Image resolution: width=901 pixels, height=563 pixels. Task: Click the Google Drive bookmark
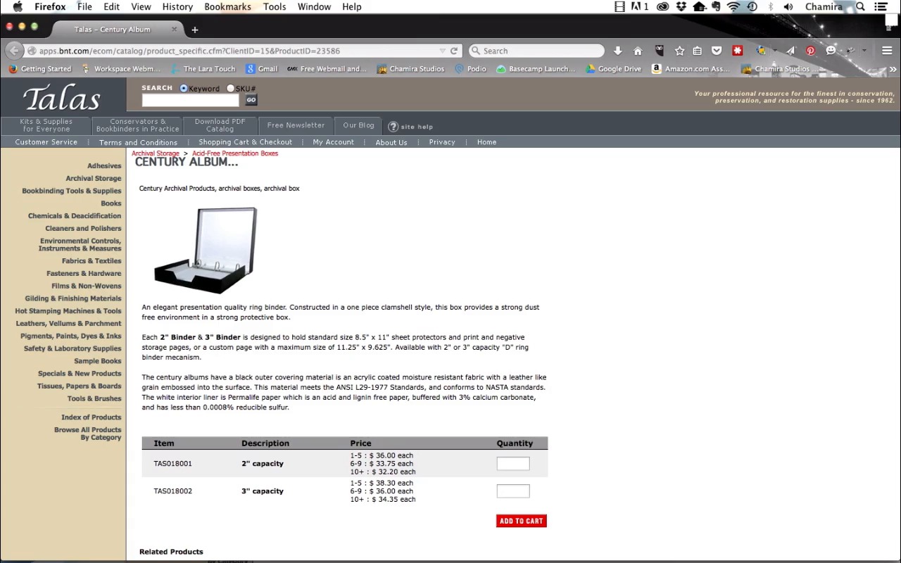[x=613, y=69]
